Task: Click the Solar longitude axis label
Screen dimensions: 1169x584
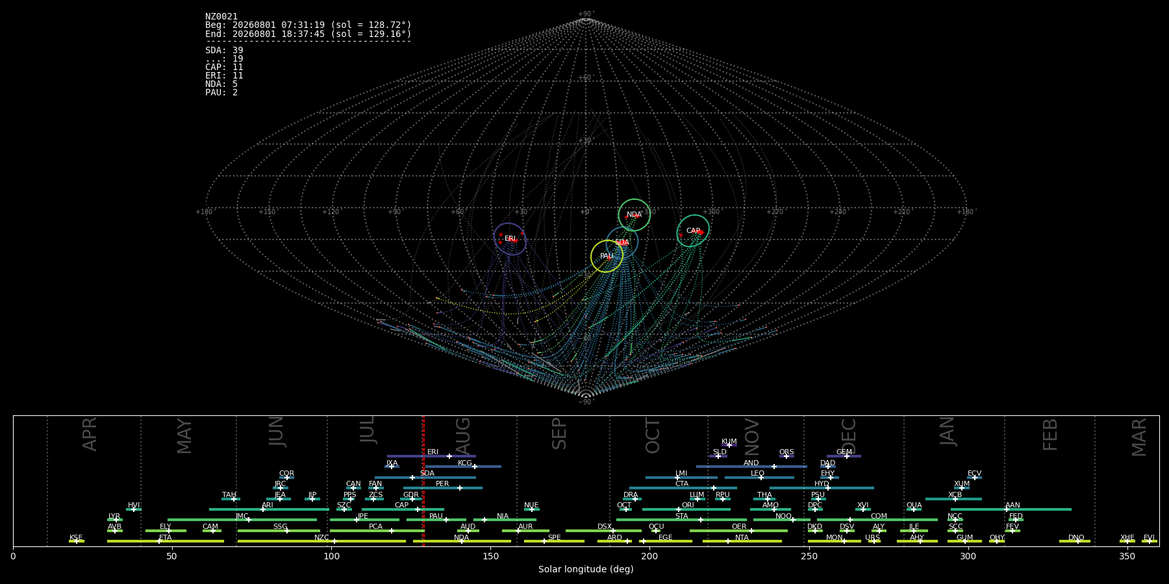Action: click(586, 569)
